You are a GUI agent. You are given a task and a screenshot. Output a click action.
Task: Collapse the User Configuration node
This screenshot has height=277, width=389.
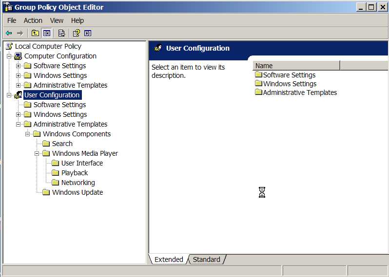pos(9,95)
